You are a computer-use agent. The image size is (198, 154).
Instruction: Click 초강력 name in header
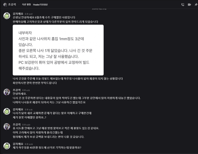click(x=12, y=5)
